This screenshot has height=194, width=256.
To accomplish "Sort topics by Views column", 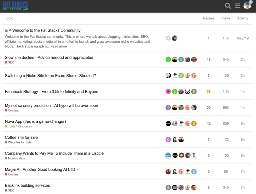I will point(226,18).
